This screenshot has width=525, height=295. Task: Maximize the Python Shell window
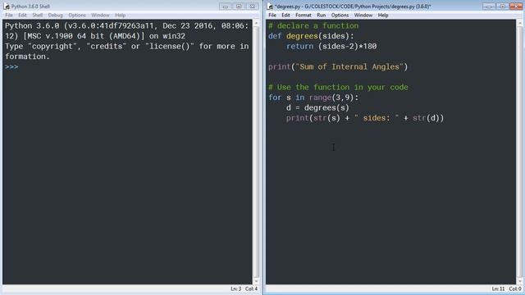click(239, 6)
